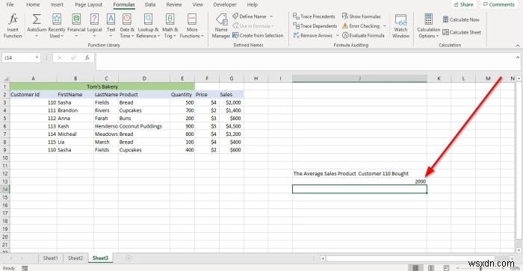Click Calculate Sheet

462,32
